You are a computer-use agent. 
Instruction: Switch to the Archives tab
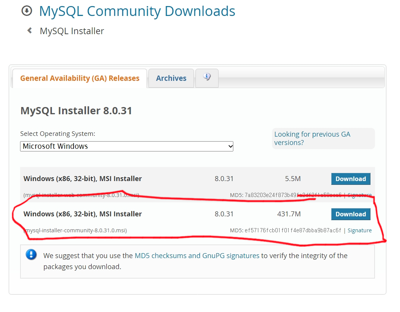171,78
